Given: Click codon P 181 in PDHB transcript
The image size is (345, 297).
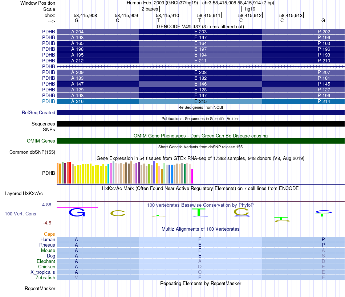Looking at the screenshot, I should (x=324, y=78).
